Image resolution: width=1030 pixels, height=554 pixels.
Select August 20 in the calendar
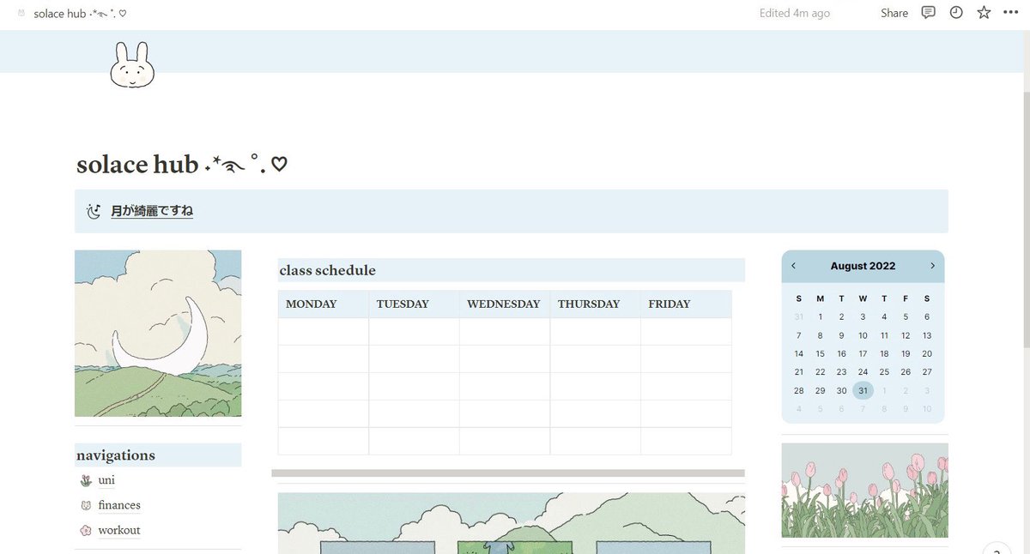(x=927, y=353)
